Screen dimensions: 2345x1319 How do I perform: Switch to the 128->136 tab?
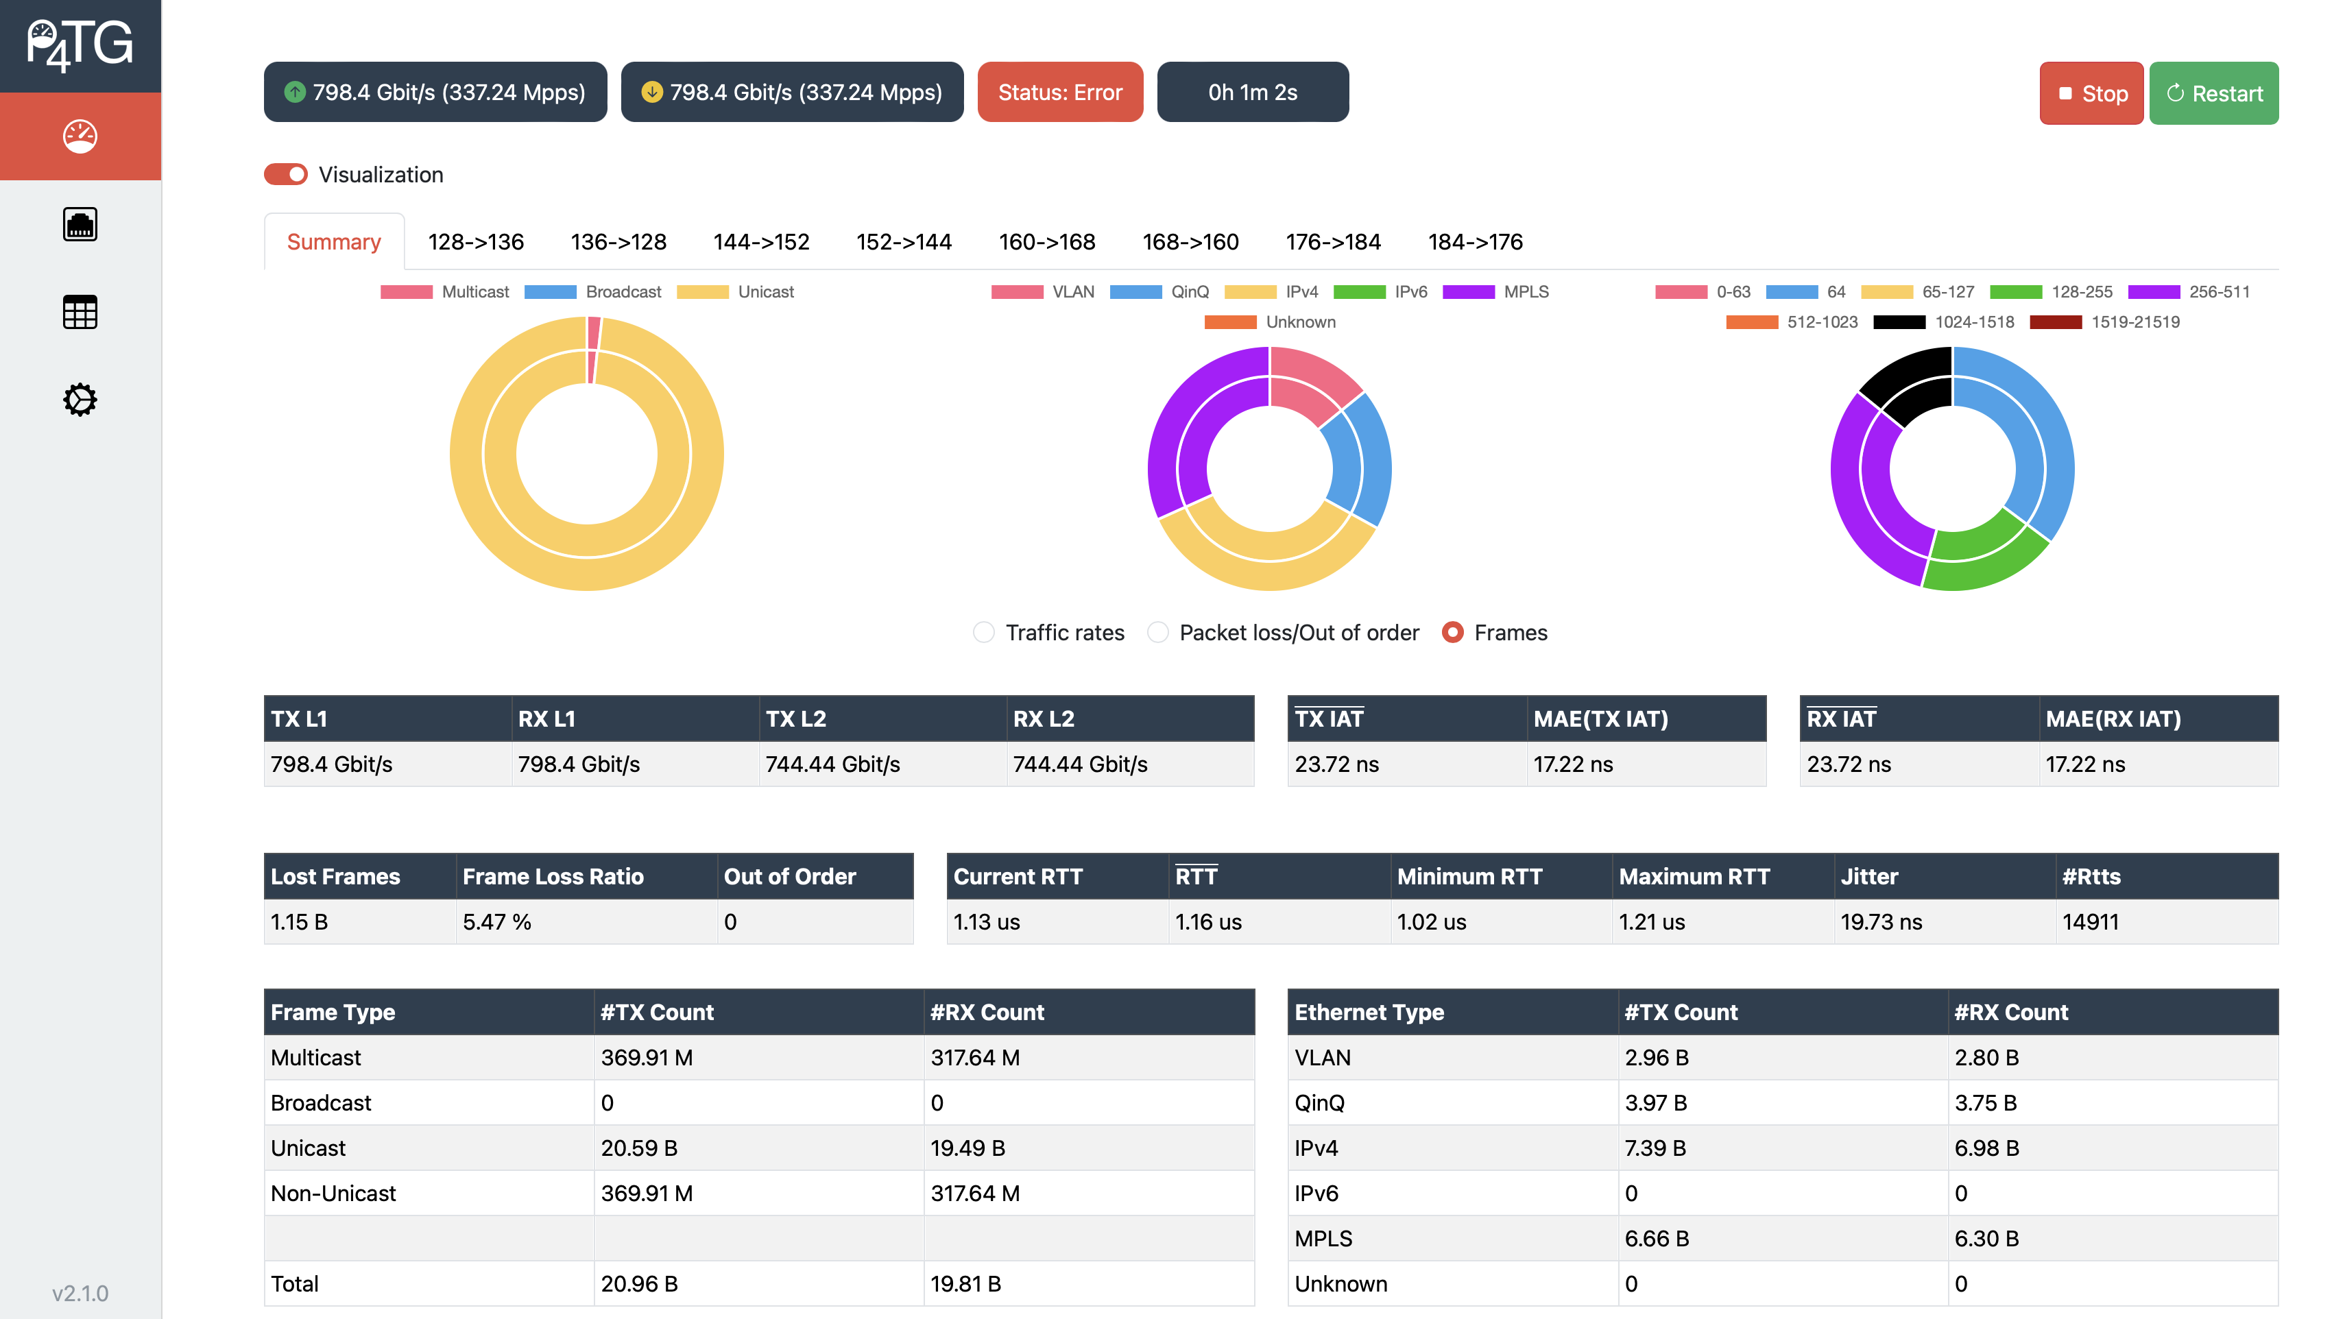(476, 241)
